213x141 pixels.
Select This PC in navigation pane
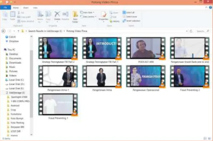pyautogui.click(x=10, y=50)
